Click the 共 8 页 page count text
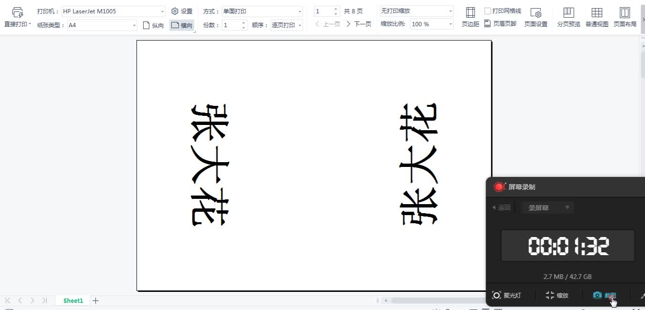Viewport: 645px width, 310px height. tap(353, 11)
